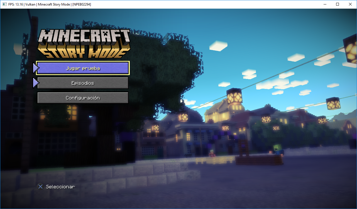The height and width of the screenshot is (209, 357).
Task: Click the X button Seleccionar prompt icon
Action: (x=41, y=187)
